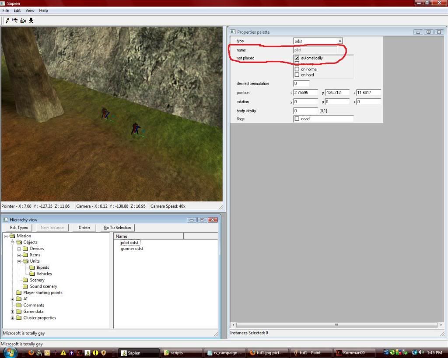This screenshot has height=358, width=448.
Task: Click the Properties palette scroll left arrow
Action: tap(233, 325)
